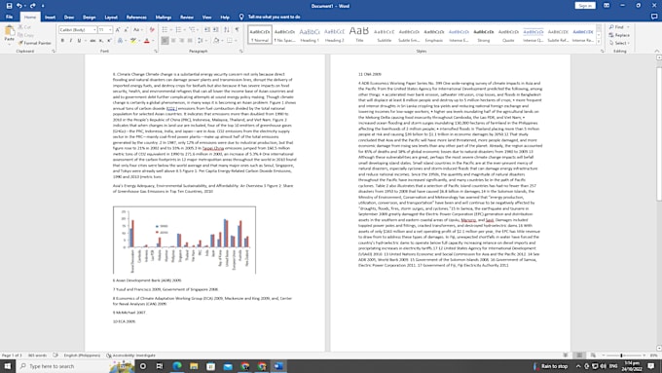
Task: Open Windows Start menu
Action: click(8, 366)
